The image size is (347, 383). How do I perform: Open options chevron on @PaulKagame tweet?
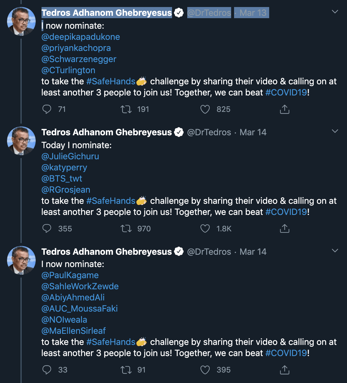[335, 251]
